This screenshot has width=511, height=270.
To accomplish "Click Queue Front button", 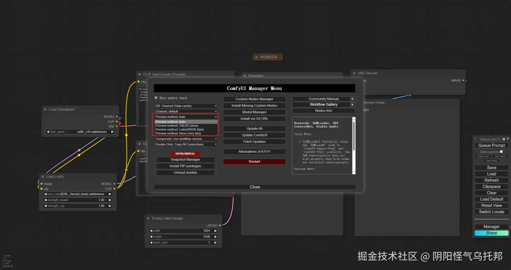I will tap(483, 156).
